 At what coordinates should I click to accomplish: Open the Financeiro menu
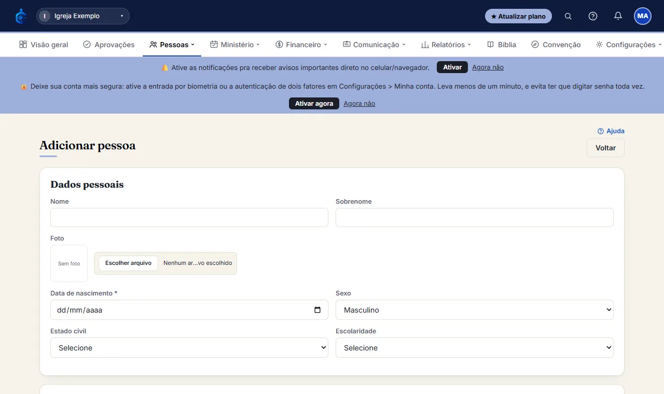click(301, 45)
